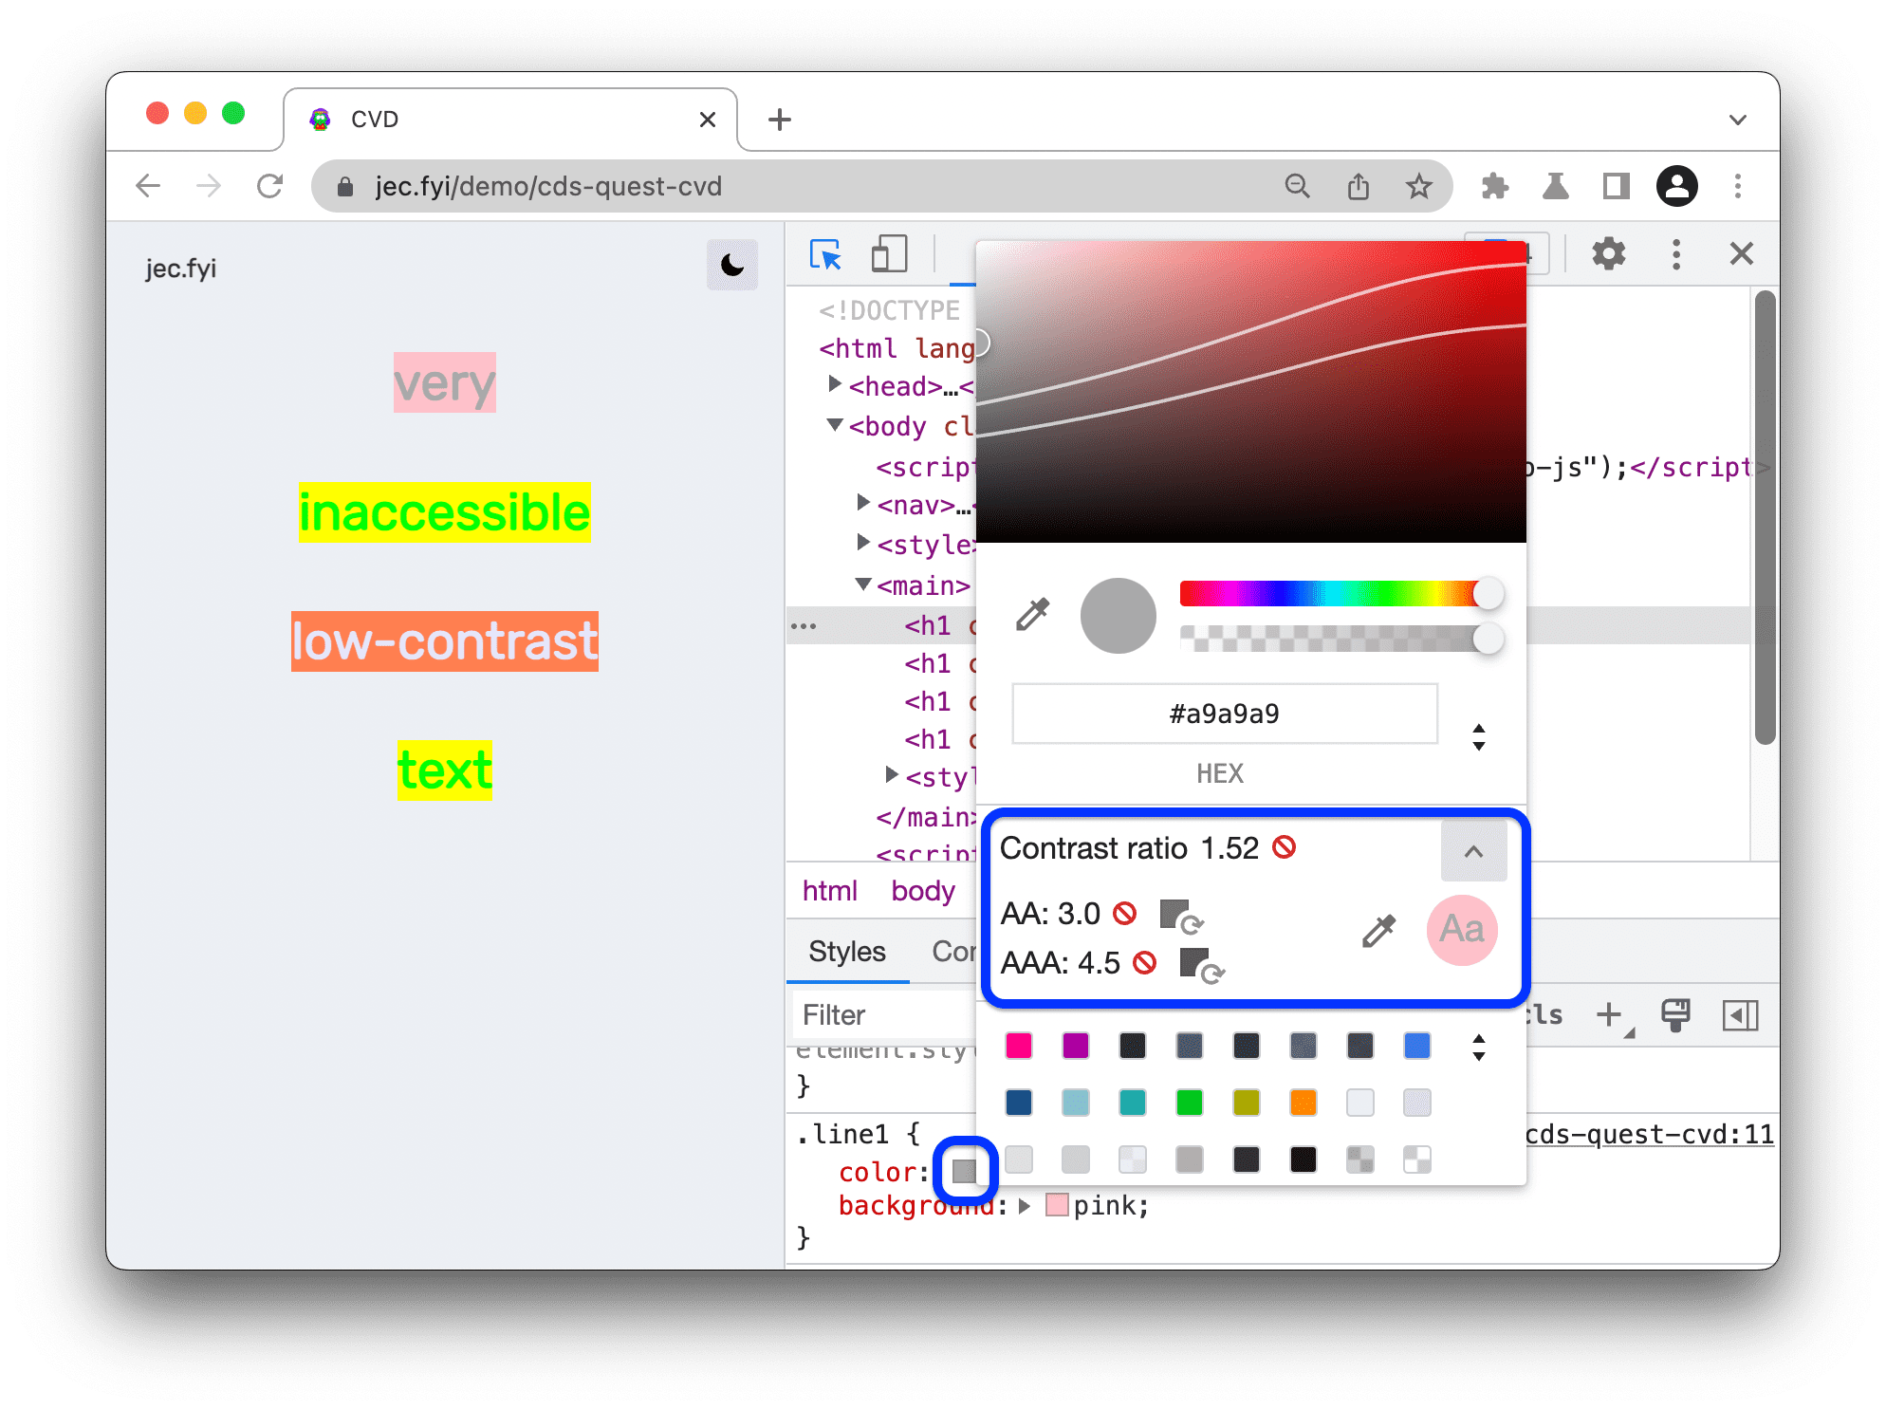Drag the hue spectrum color slider
The width and height of the screenshot is (1886, 1410).
(x=1492, y=599)
